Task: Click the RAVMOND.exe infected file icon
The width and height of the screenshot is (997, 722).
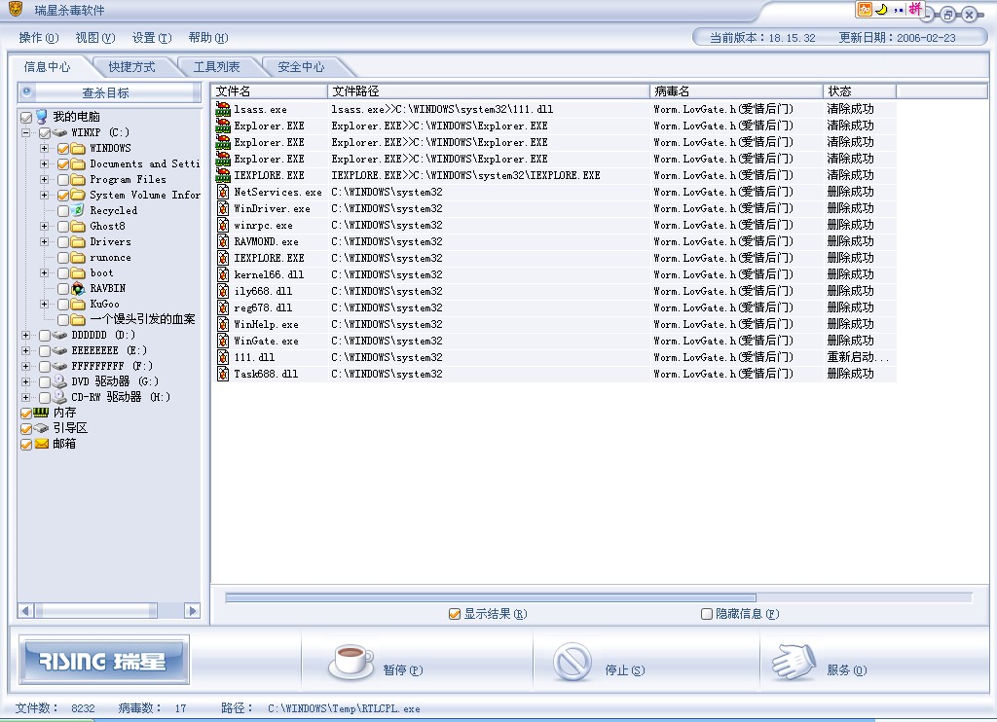Action: [x=223, y=241]
